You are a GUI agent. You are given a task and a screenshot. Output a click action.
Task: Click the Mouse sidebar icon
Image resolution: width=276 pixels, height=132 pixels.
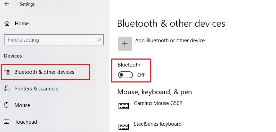click(7, 105)
